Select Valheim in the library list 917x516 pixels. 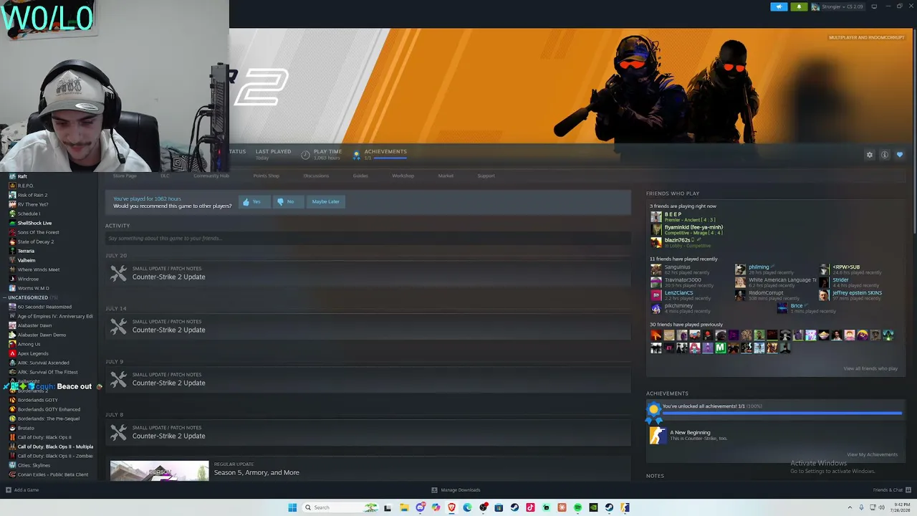[x=26, y=260]
